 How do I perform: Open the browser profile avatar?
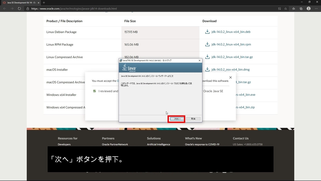pos(309,9)
